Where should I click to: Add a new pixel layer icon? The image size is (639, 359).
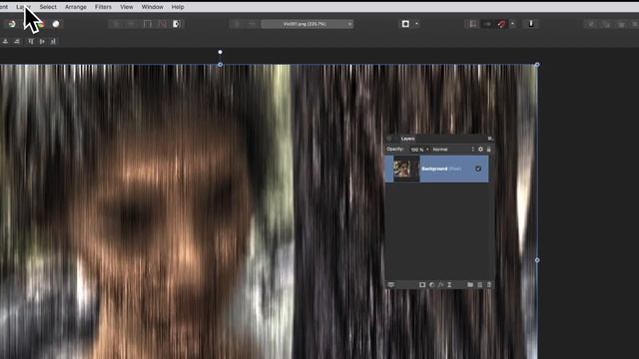479,285
